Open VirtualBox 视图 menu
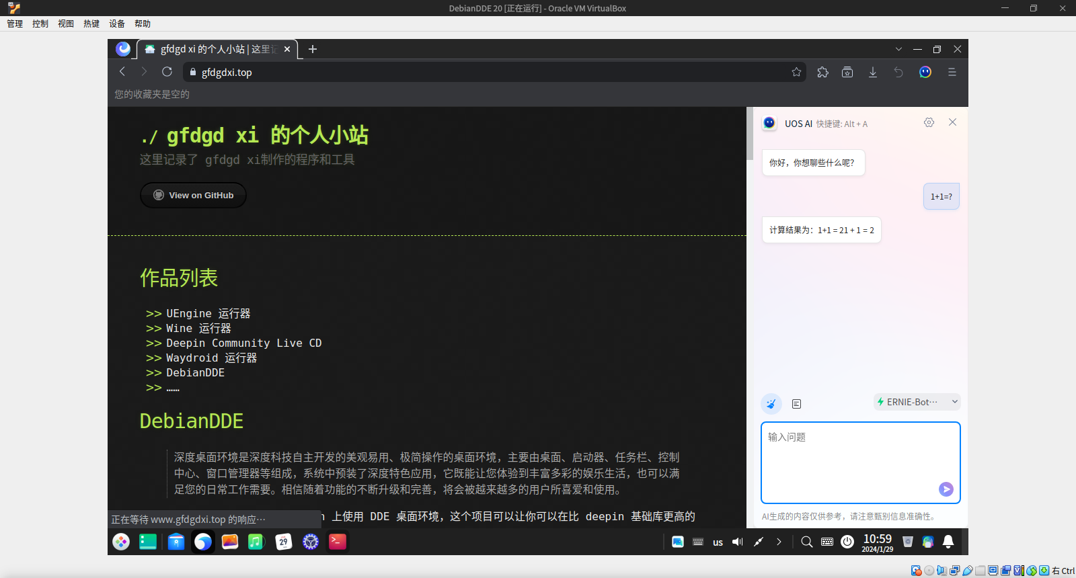This screenshot has width=1076, height=578. (66, 24)
